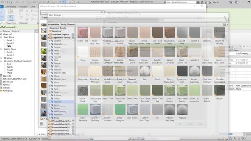Screen dimensions: 251x141
Task: Select the Flooring library category
Action: pos(58,57)
